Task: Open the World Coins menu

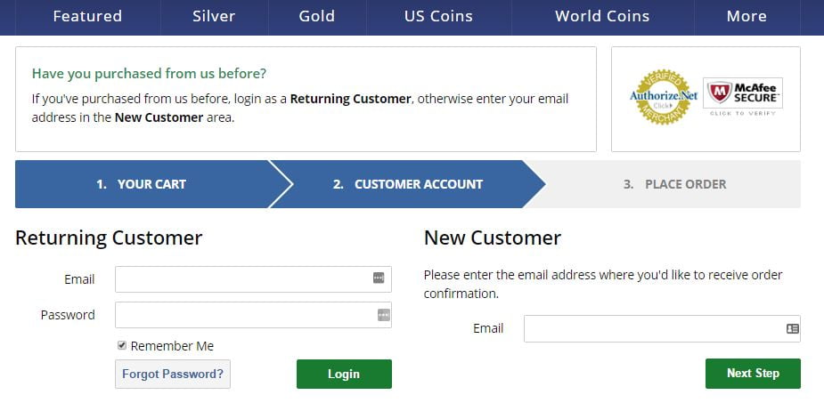Action: (x=602, y=16)
